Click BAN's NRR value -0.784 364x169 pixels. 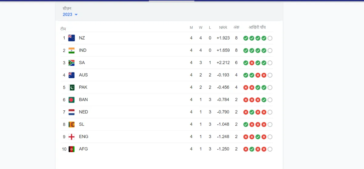(x=223, y=100)
